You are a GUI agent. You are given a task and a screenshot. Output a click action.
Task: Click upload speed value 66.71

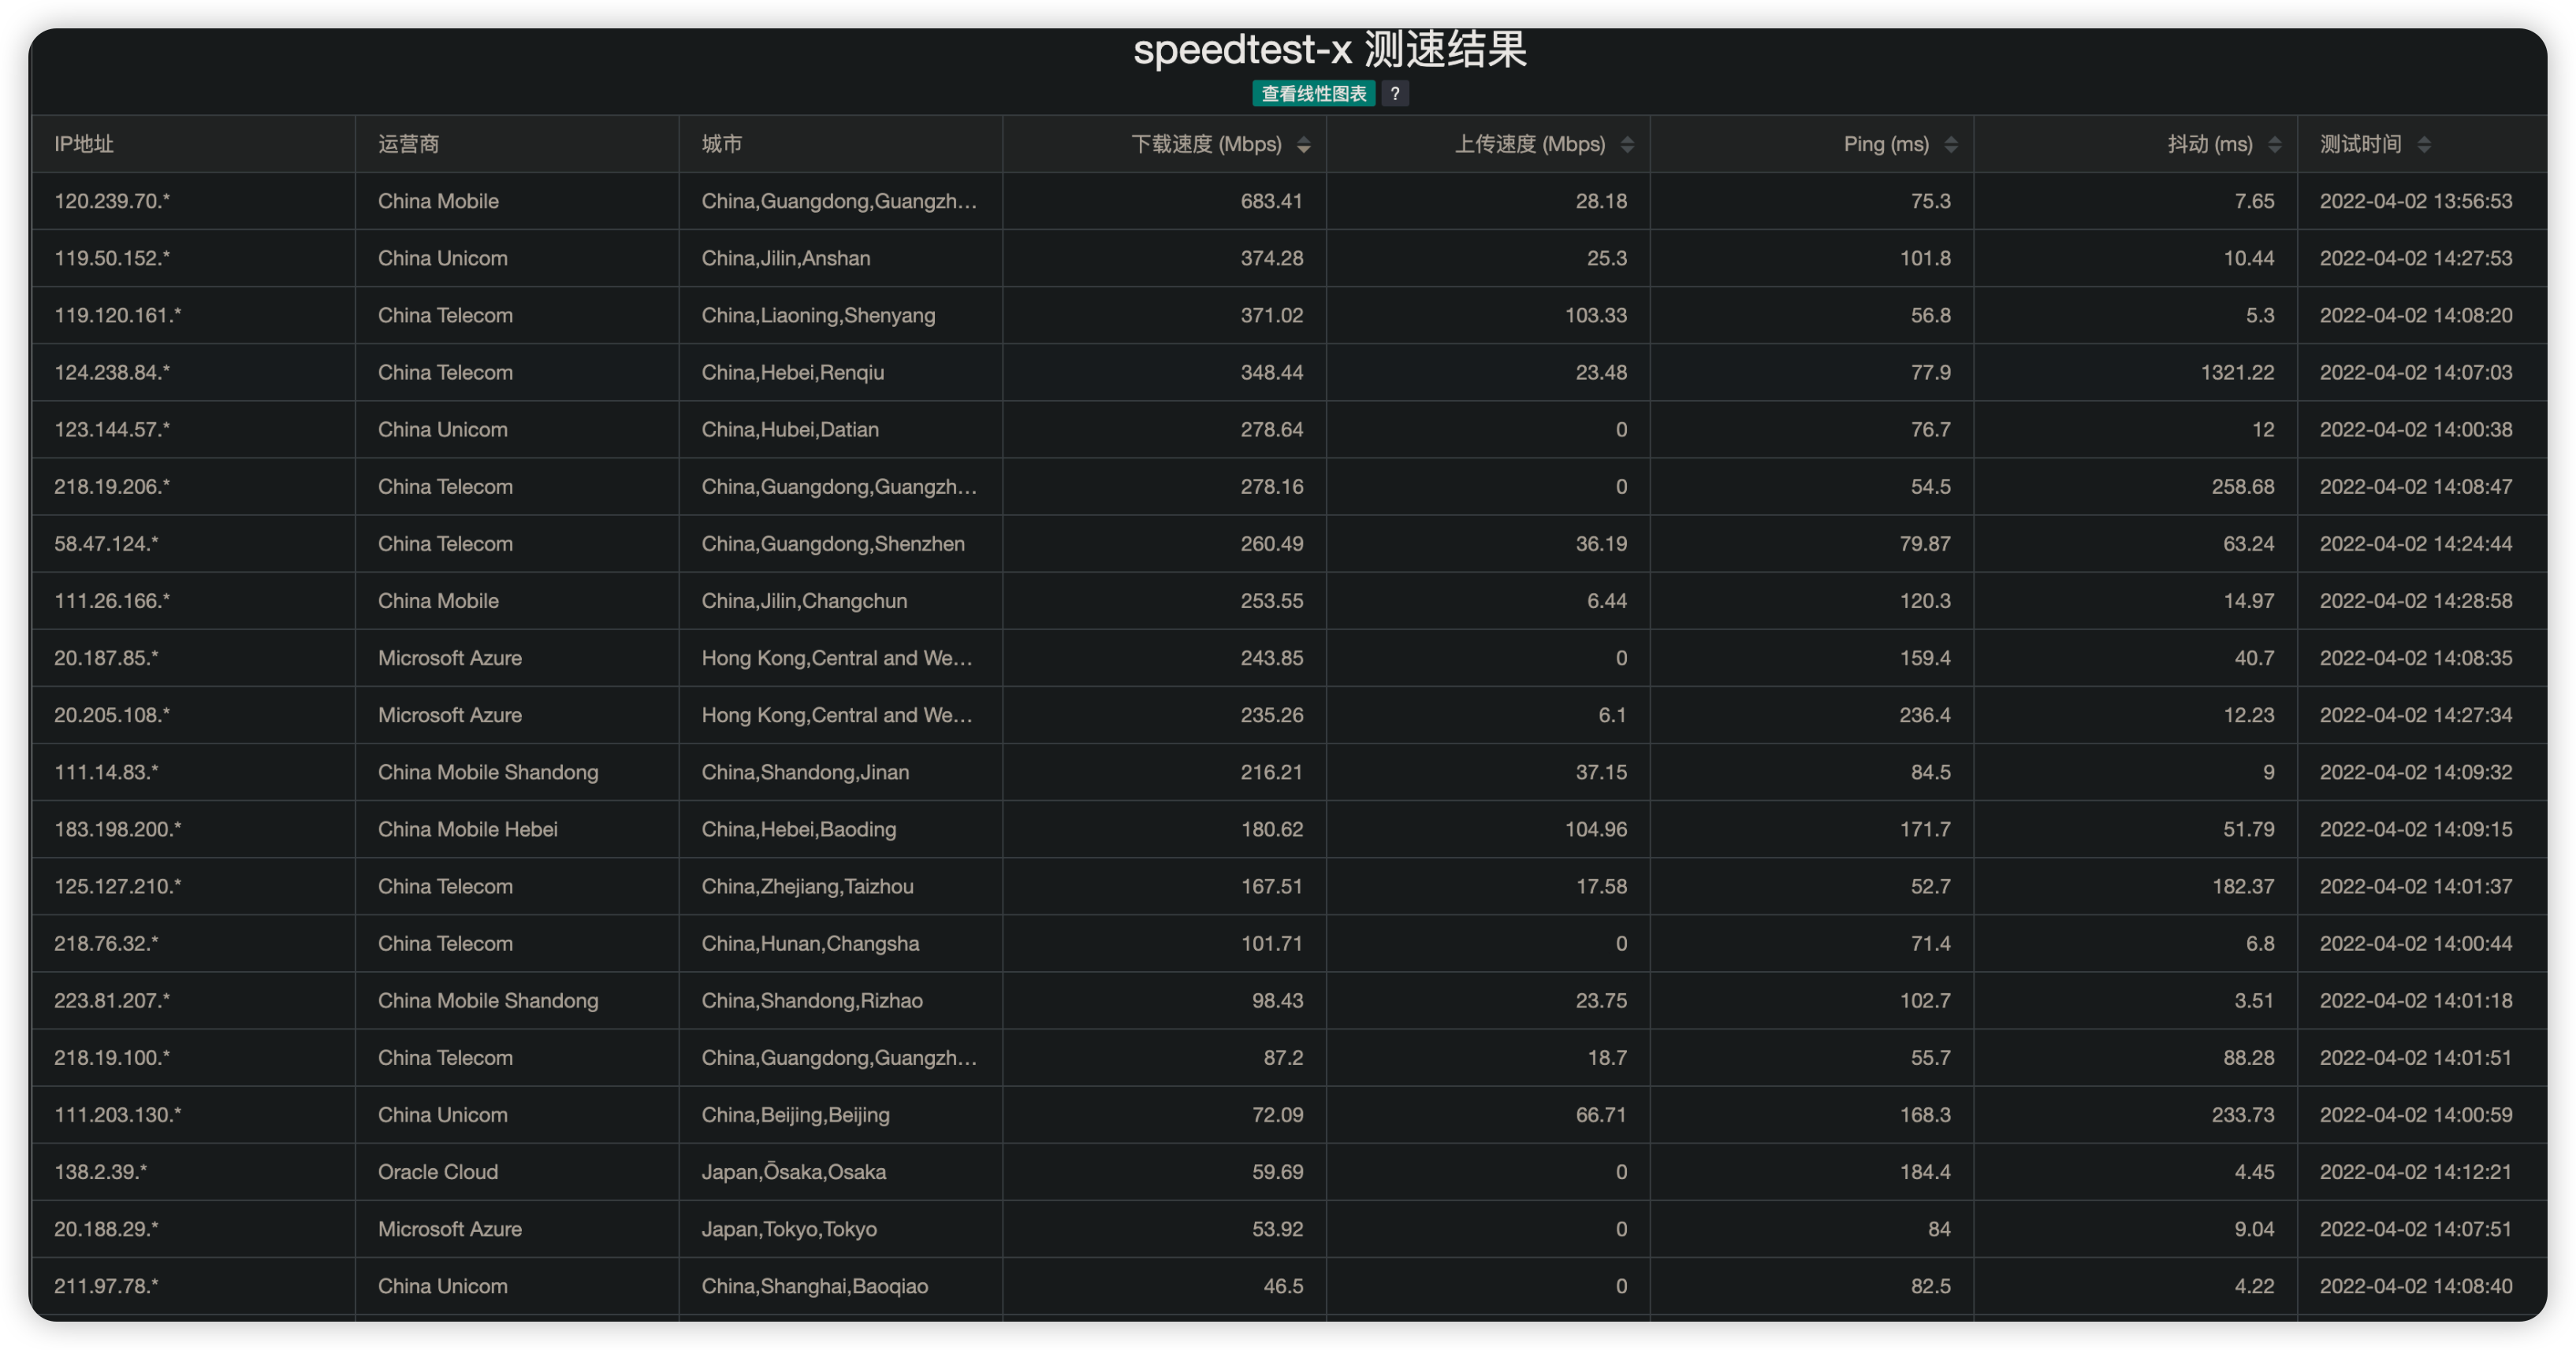pos(1601,1114)
